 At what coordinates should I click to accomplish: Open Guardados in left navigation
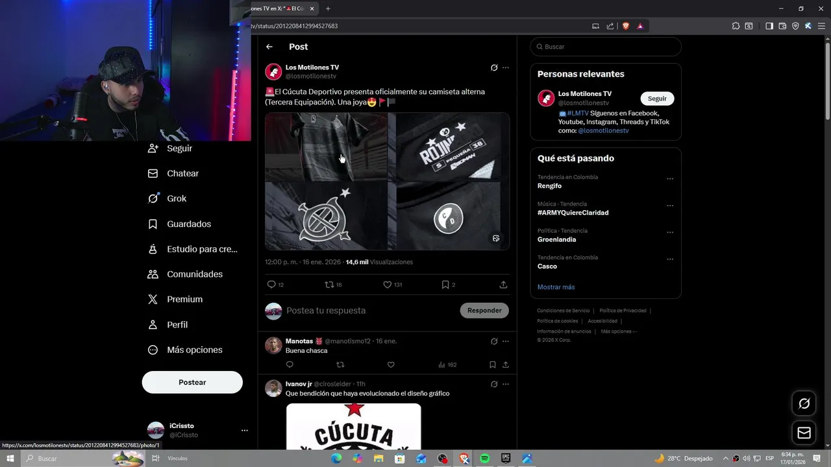(x=180, y=224)
